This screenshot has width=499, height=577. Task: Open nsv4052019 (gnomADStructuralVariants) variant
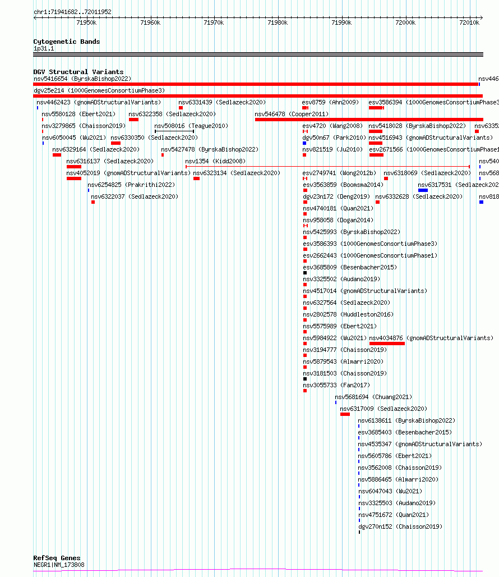tap(128, 173)
